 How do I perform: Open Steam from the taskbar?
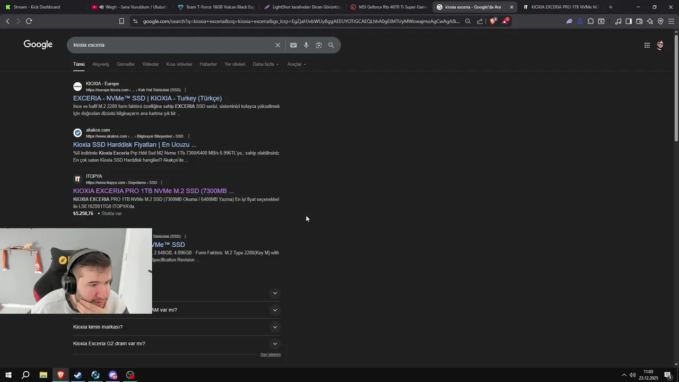tap(78, 375)
